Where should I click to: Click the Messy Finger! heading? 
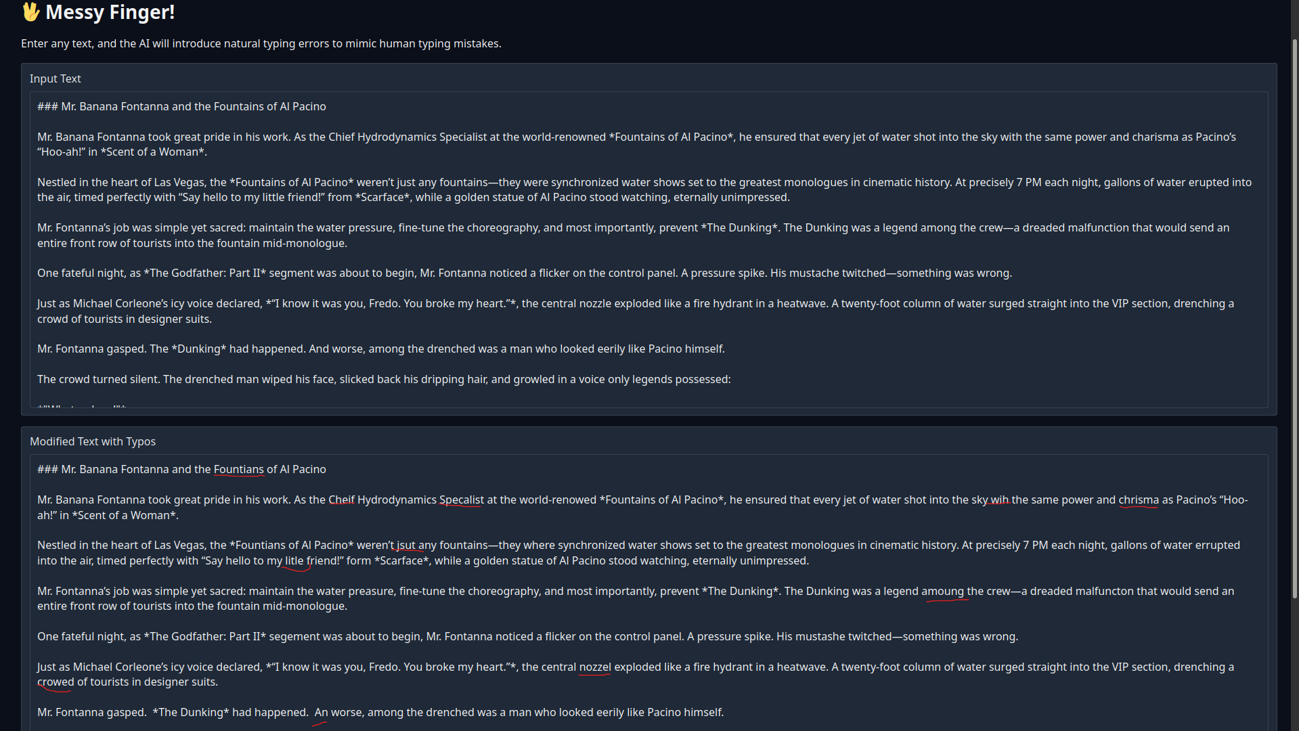click(98, 12)
